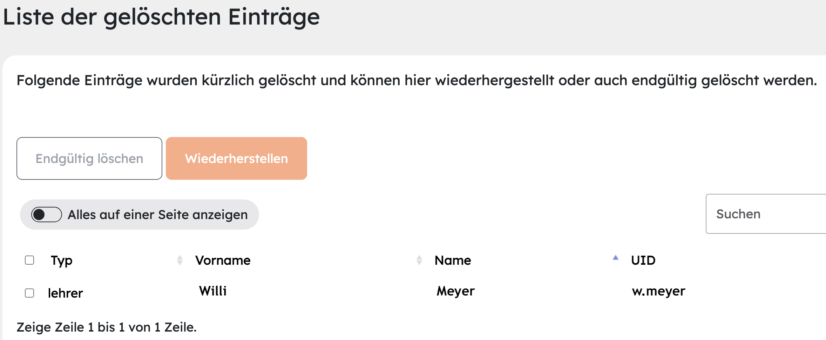Sort table by the Typ column header
This screenshot has height=340, width=826.
coord(62,260)
